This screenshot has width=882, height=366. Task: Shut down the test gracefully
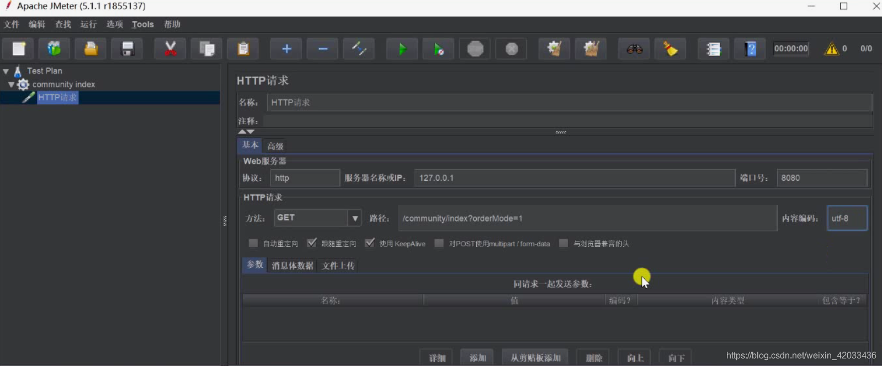coord(512,49)
